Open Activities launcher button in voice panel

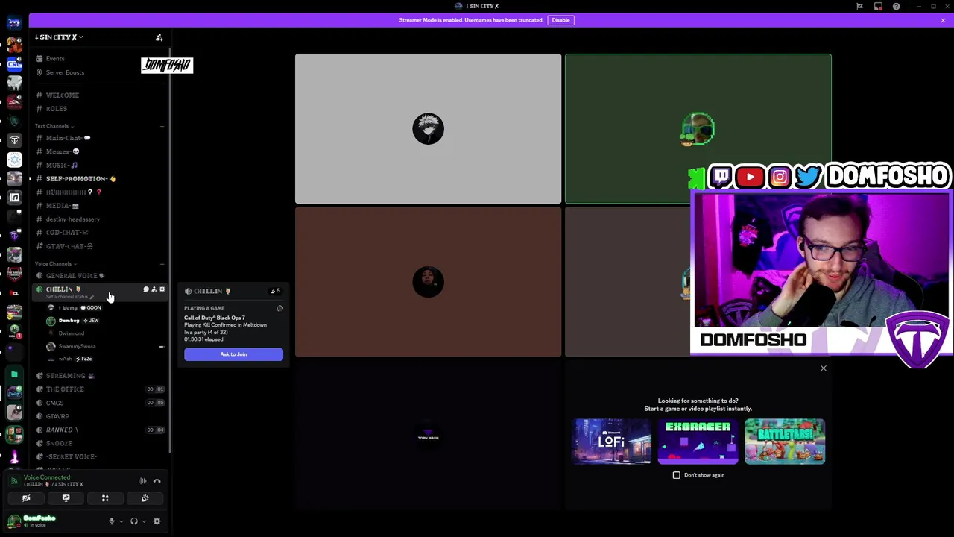105,498
